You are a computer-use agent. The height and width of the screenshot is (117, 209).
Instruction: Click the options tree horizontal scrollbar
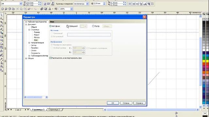[x=36, y=97]
